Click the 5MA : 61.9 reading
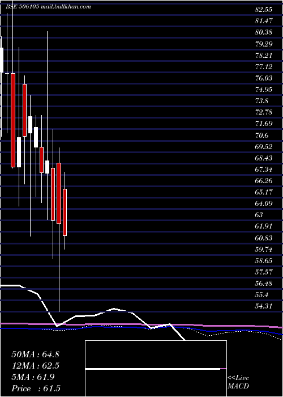The height and width of the screenshot is (397, 283). (33, 377)
